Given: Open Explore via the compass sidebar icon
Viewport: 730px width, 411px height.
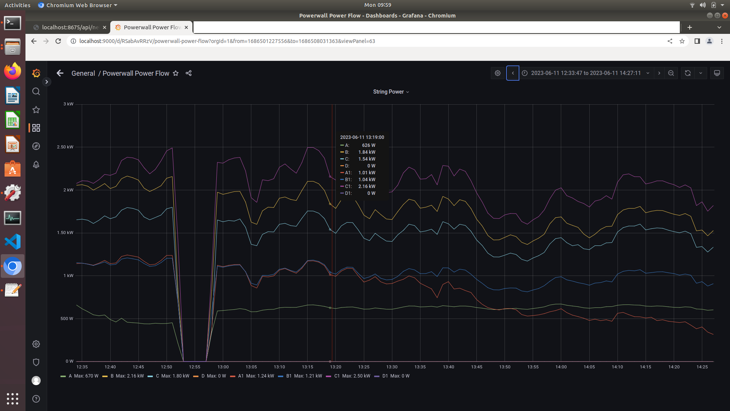Looking at the screenshot, I should 36,146.
